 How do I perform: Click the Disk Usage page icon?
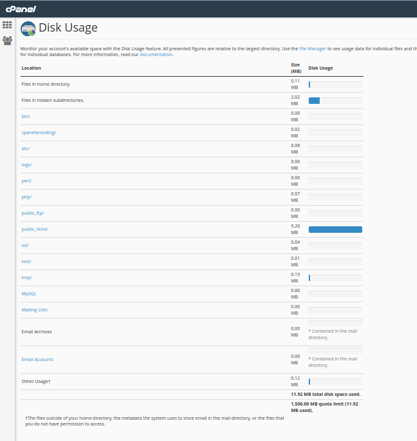coord(28,28)
